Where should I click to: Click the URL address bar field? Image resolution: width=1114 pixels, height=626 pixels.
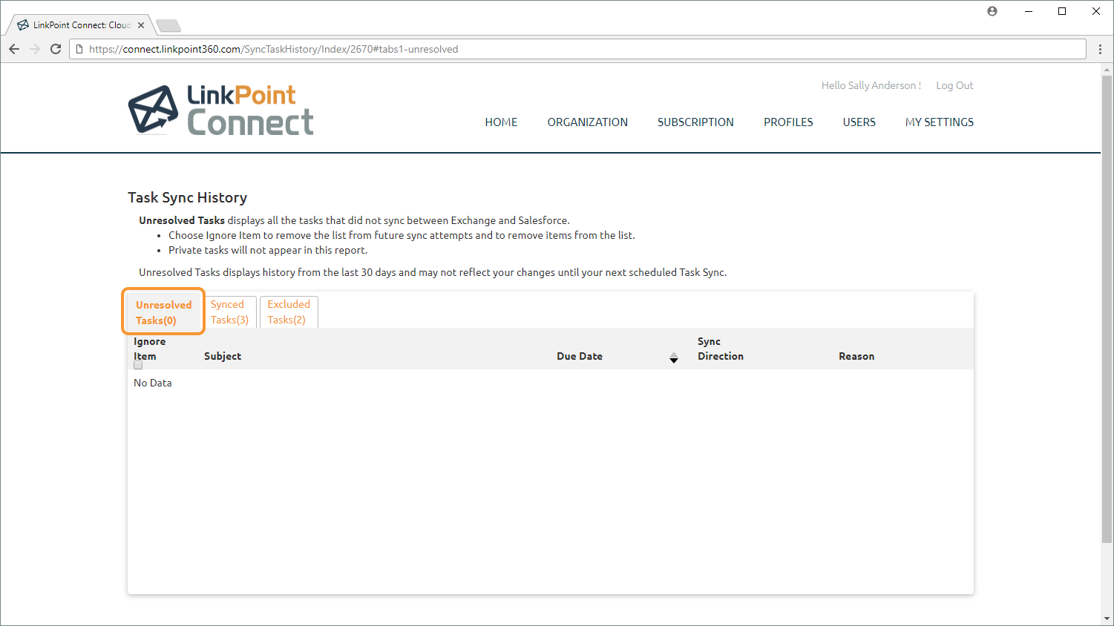(579, 49)
